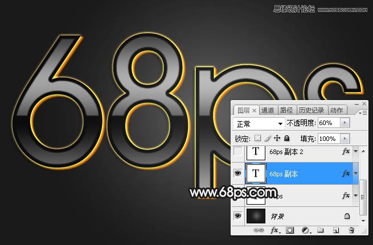Click the layers scrollbar thumb

point(363,197)
